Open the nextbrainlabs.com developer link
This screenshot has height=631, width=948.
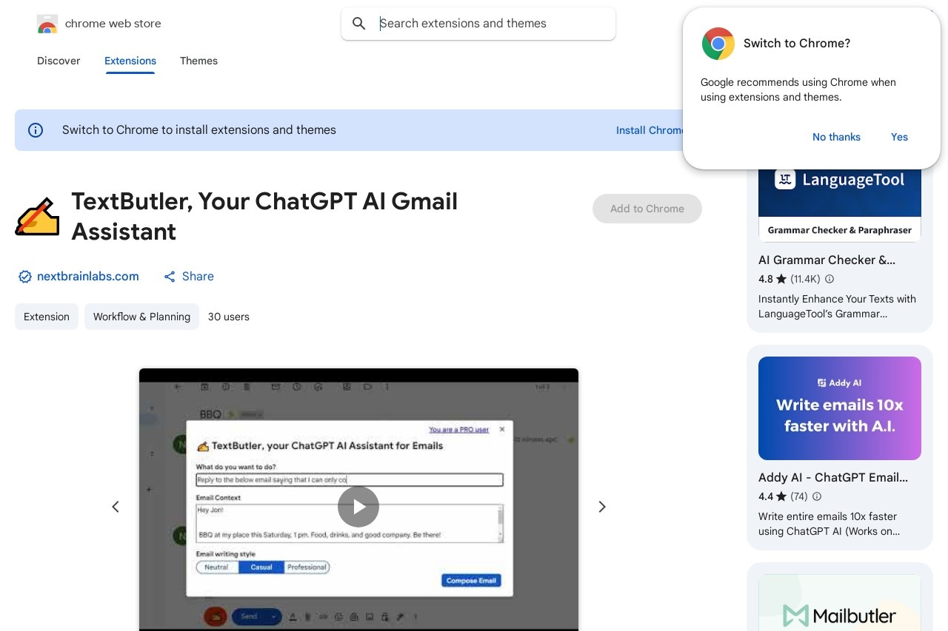(88, 277)
